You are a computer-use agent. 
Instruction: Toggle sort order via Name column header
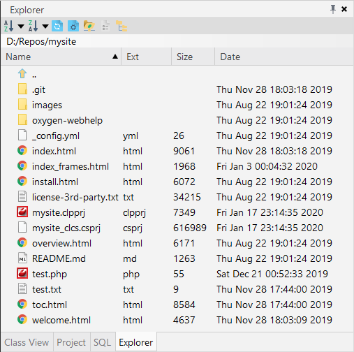[61, 57]
